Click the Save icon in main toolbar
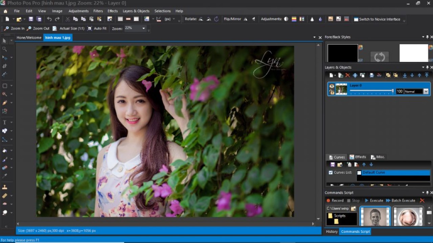 [x=31, y=19]
